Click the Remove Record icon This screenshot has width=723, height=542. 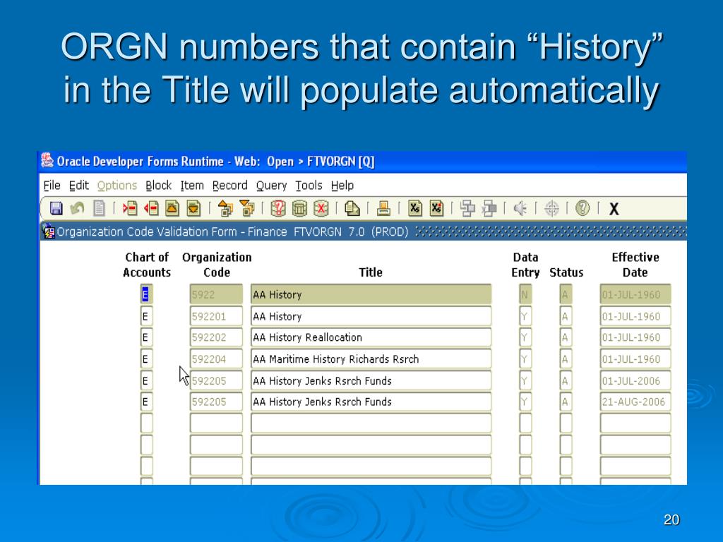(x=151, y=208)
